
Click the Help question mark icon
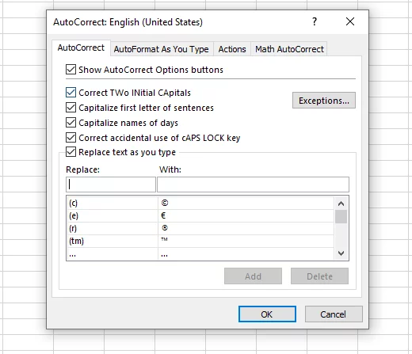[315, 21]
